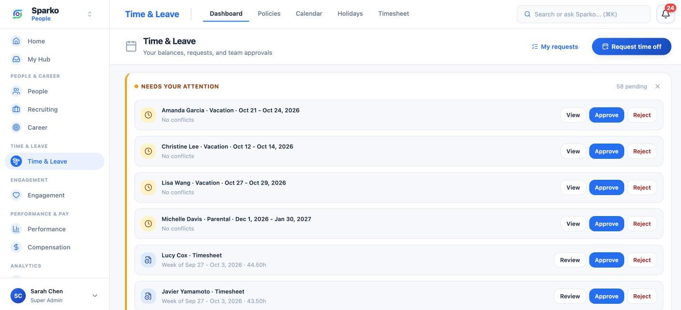Image resolution: width=681 pixels, height=310 pixels.
Task: View Lisa Wang vacation request
Action: [573, 187]
